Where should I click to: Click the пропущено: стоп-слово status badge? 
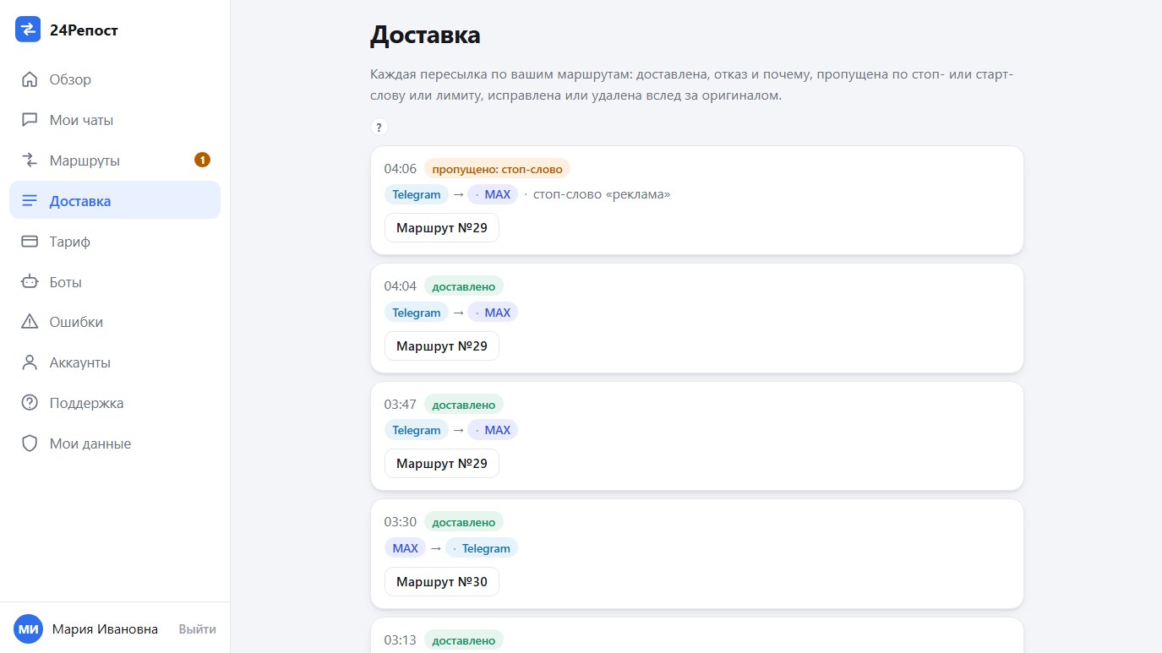pyautogui.click(x=497, y=169)
